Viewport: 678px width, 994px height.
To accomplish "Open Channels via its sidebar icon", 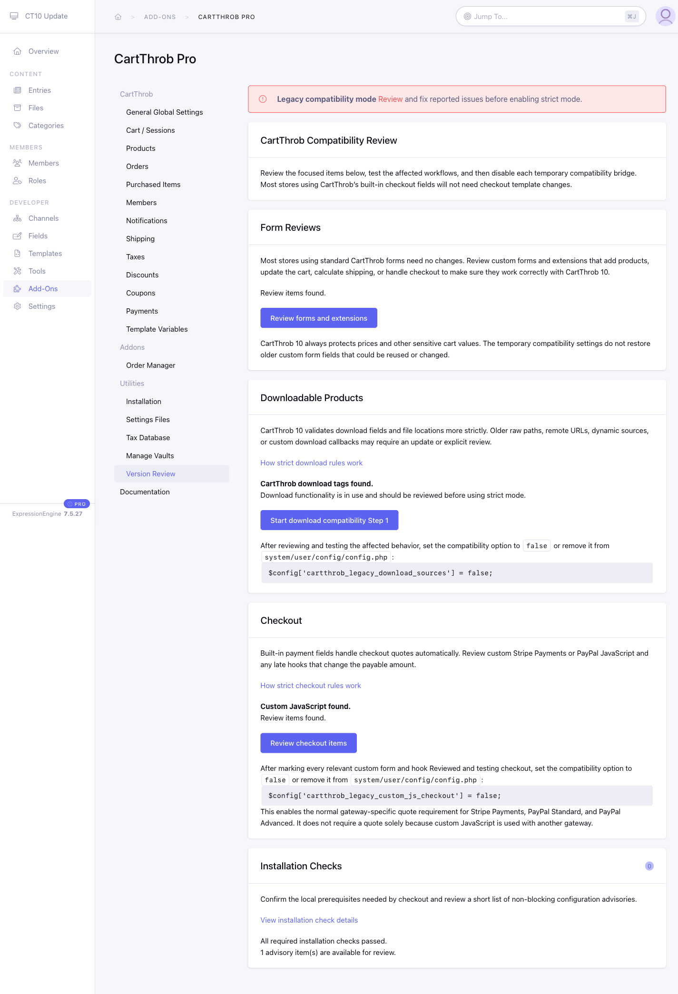I will click(x=18, y=218).
